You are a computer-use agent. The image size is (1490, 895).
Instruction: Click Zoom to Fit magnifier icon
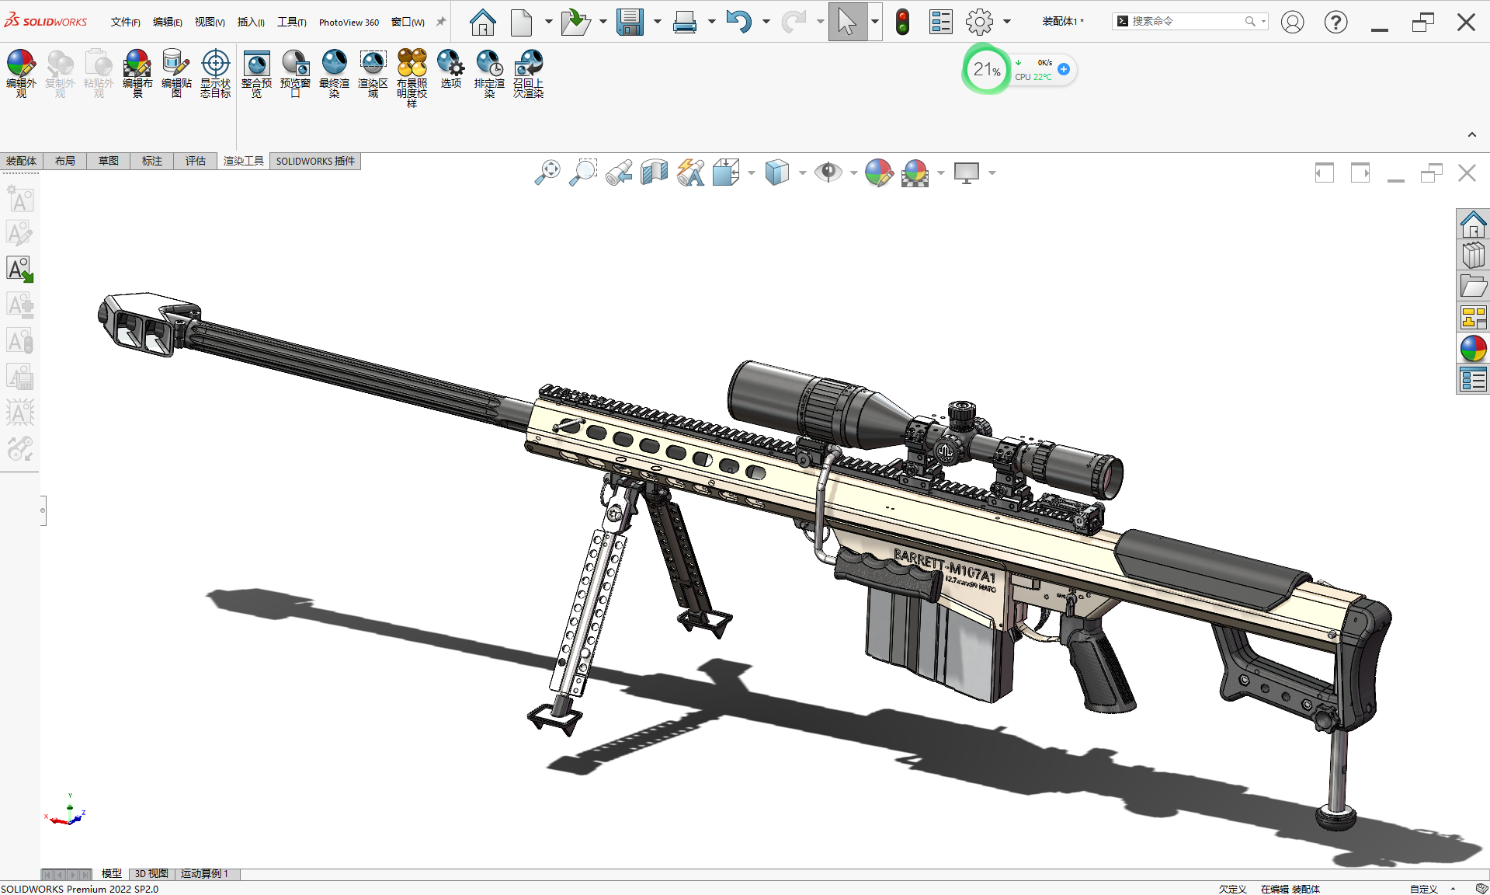547,172
